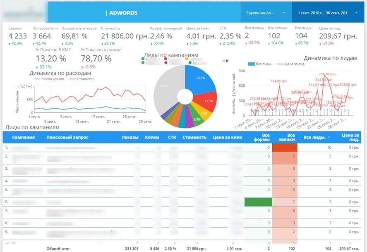Sort table by Клики column
The width and height of the screenshot is (367, 252).
tap(152, 138)
